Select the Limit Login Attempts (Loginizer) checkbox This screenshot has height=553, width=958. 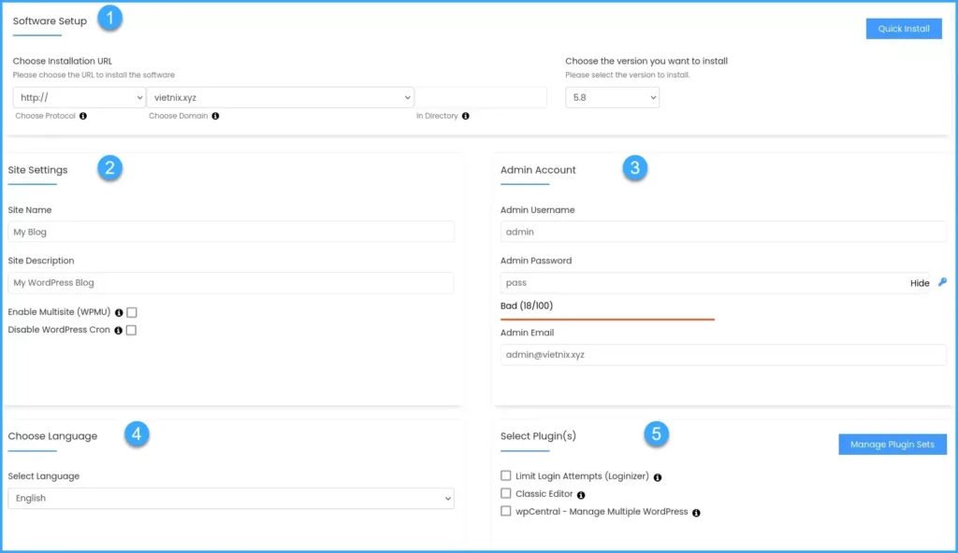(506, 475)
